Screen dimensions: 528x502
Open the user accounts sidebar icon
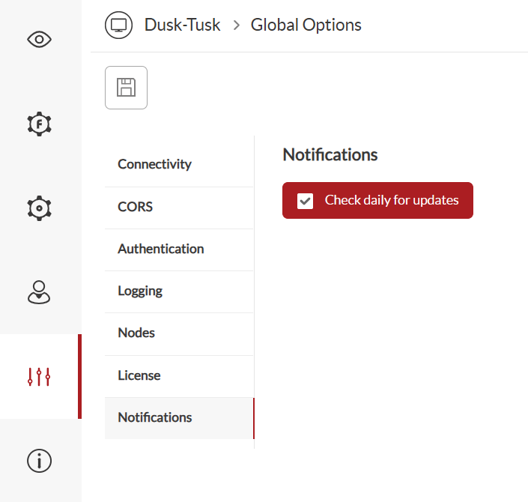coord(39,292)
